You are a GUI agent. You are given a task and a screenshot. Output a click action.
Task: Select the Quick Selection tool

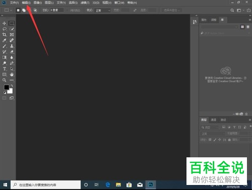(x=12, y=29)
